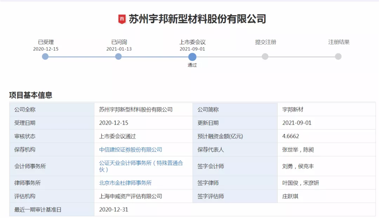This screenshot has height=218, width=379.
Task: Click the 2020-12-31 audit base date value
Action: (x=113, y=210)
